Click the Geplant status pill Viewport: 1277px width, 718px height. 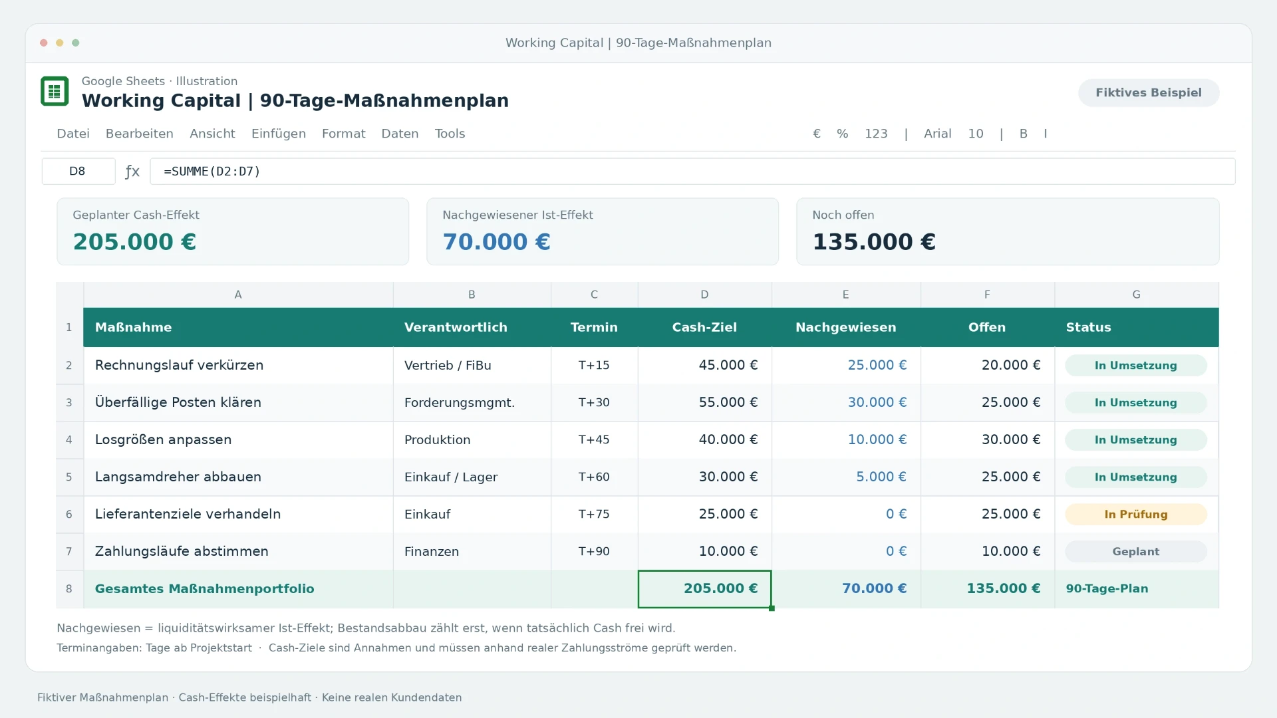point(1135,551)
